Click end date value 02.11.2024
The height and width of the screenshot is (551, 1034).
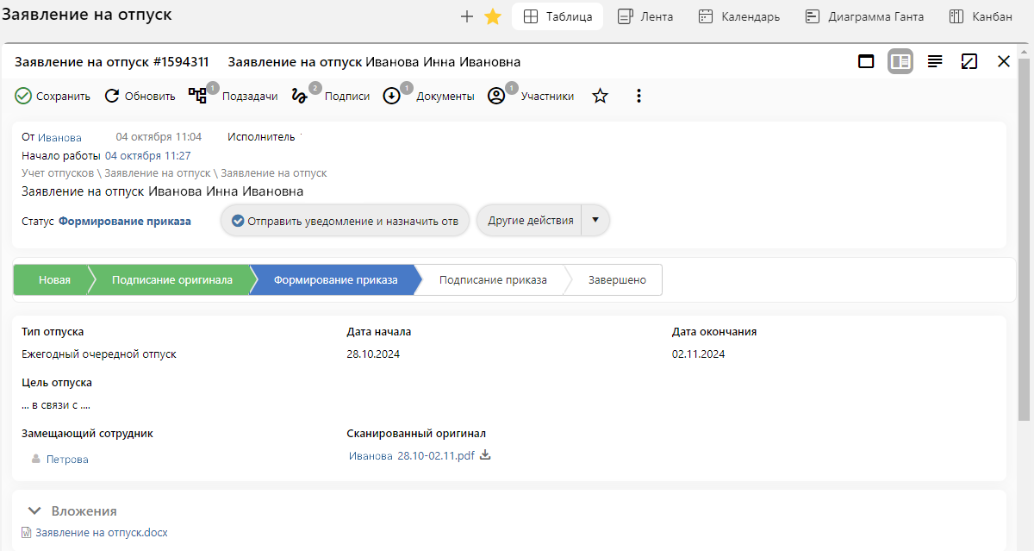pos(699,354)
